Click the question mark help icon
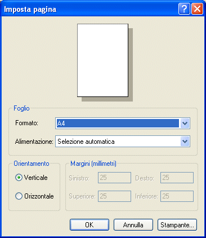The image size is (206, 238). pyautogui.click(x=184, y=8)
